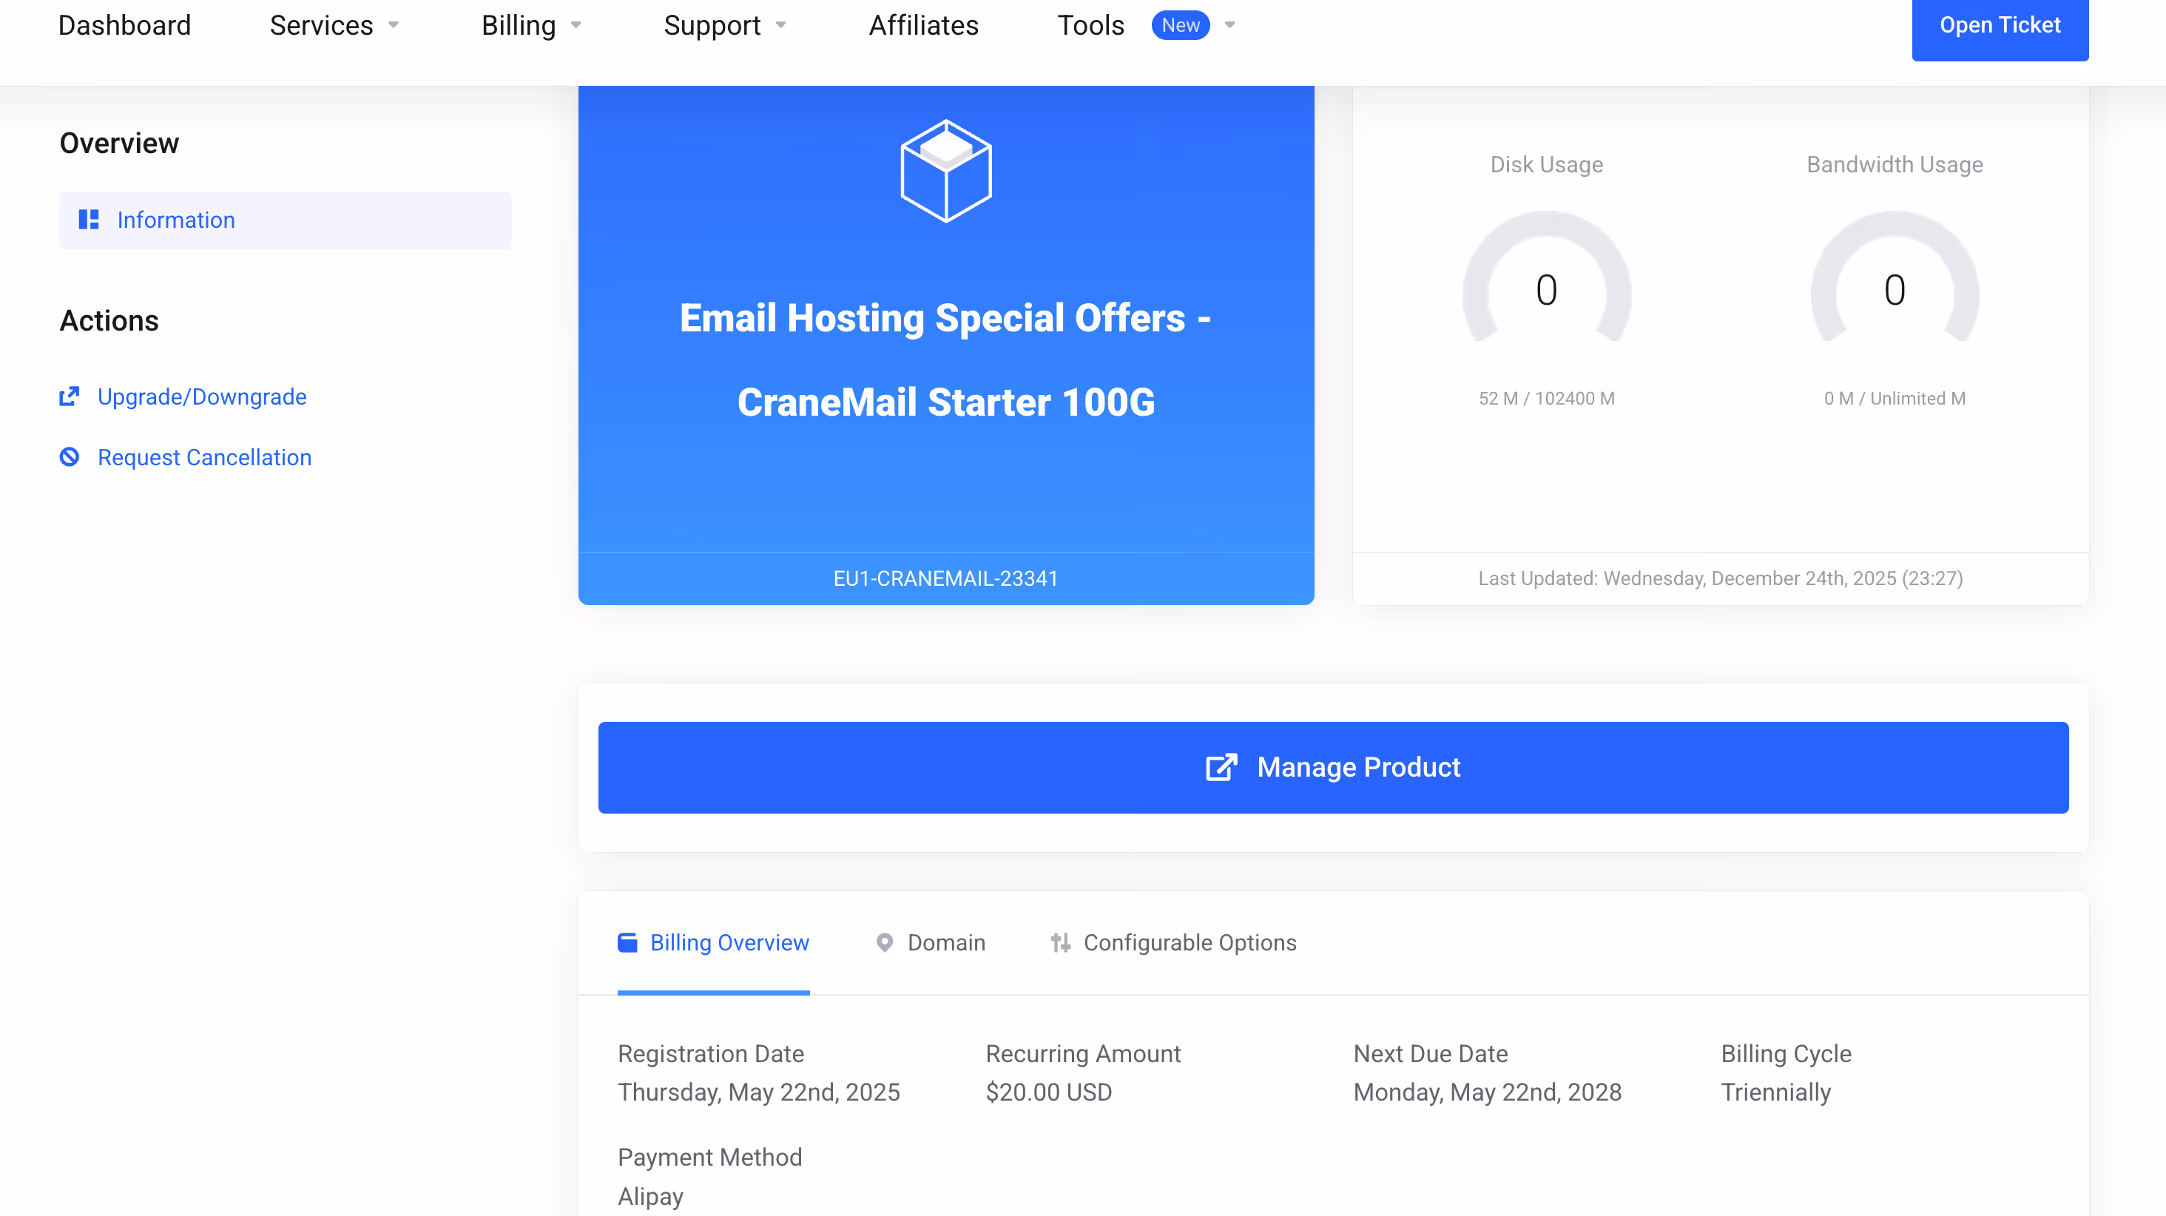This screenshot has width=2166, height=1216.
Task: Click the cube product icon
Action: tap(946, 172)
